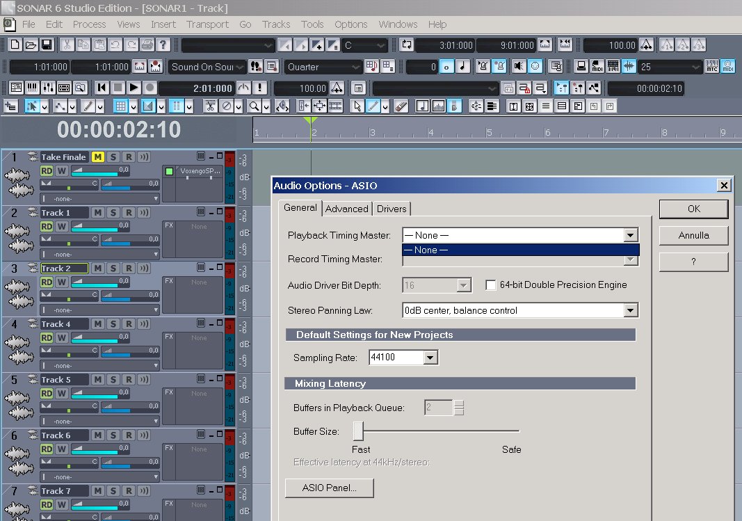Select the arrow Select tool icon

(x=357, y=106)
